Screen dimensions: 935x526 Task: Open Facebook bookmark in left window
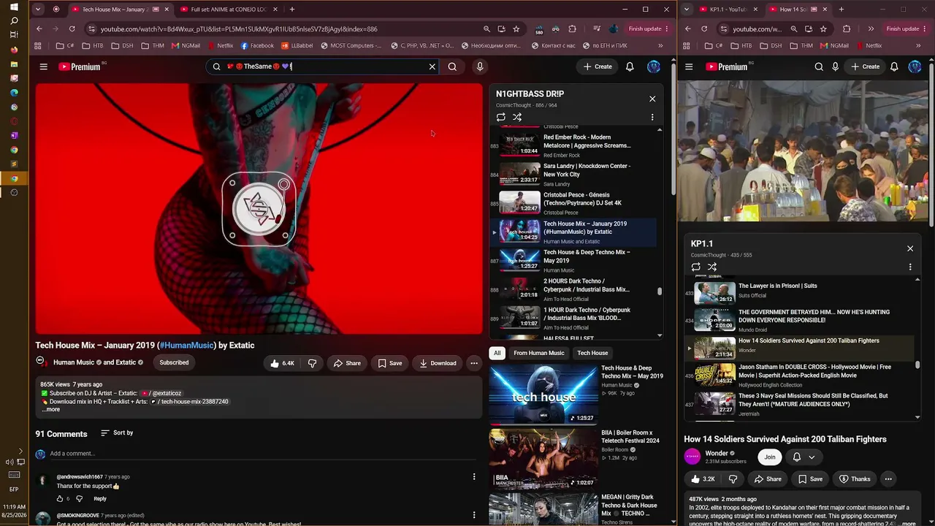[258, 46]
